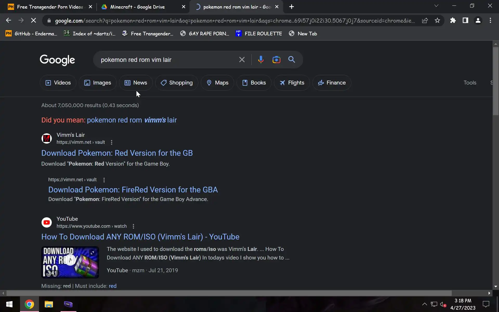
Task: Click the voice search microphone icon
Action: tap(261, 60)
